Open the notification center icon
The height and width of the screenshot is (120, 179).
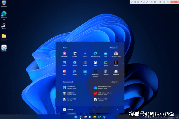(x=177, y=117)
